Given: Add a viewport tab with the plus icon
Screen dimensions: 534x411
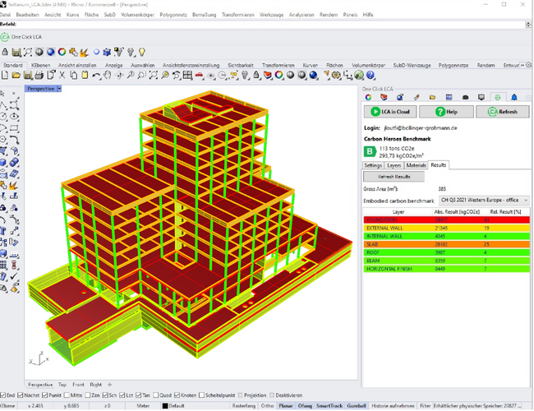Looking at the screenshot, I should pyautogui.click(x=109, y=385).
